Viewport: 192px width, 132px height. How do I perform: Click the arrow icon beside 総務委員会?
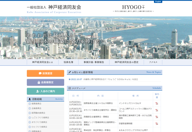[30, 104]
